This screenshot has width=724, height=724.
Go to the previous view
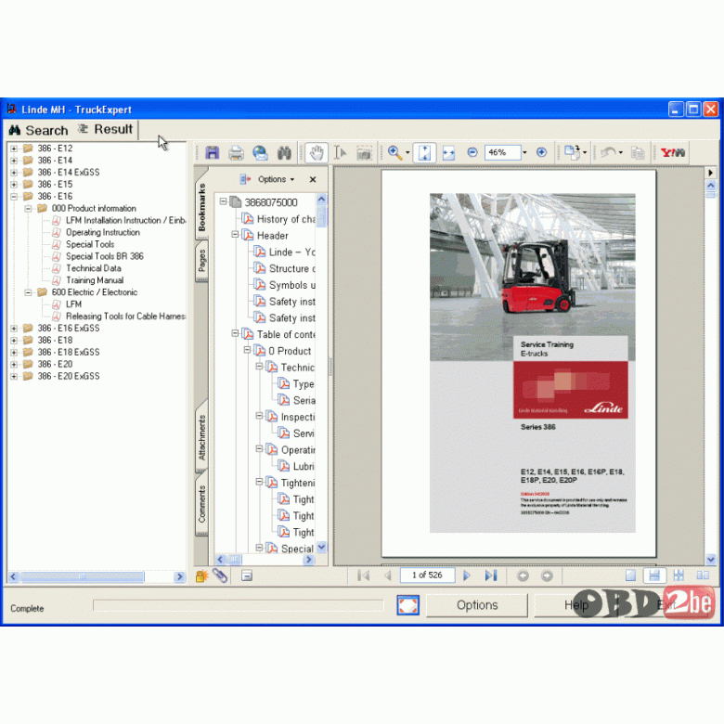point(523,575)
